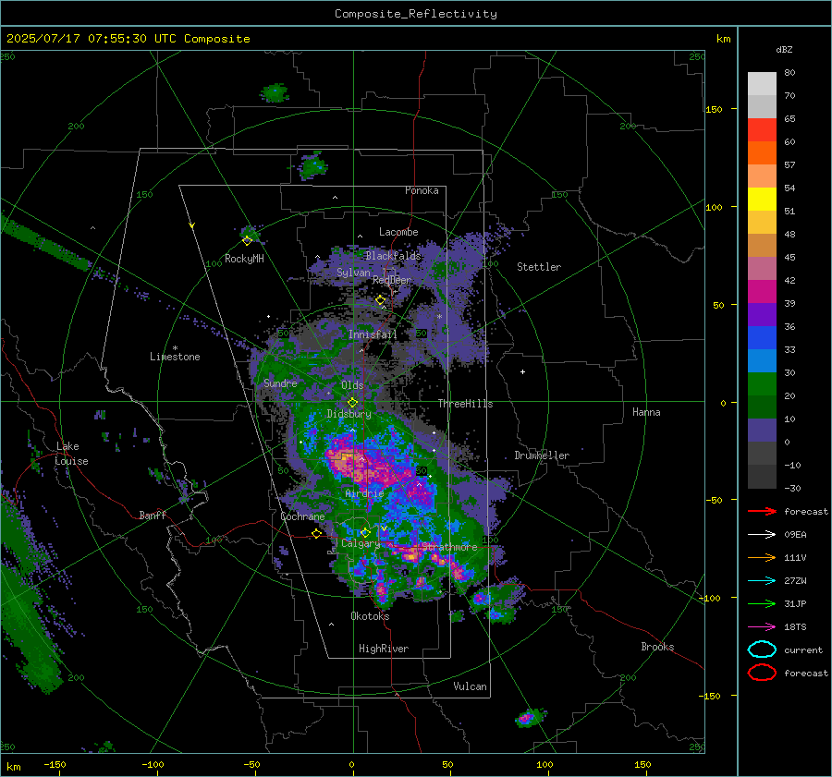
Task: Click the Strathmore city label
Action: pyautogui.click(x=449, y=547)
